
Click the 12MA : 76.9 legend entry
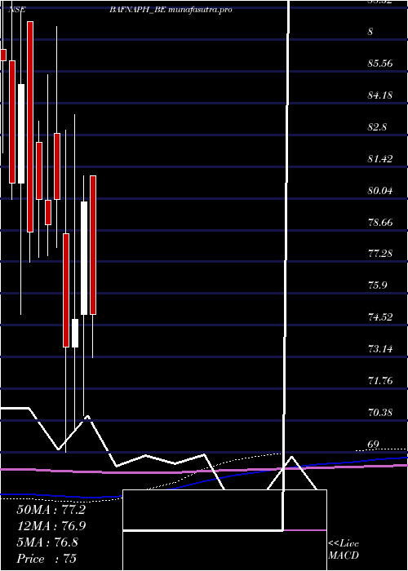click(x=51, y=526)
